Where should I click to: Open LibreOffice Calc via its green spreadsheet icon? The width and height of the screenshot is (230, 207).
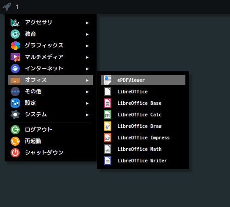(108, 115)
